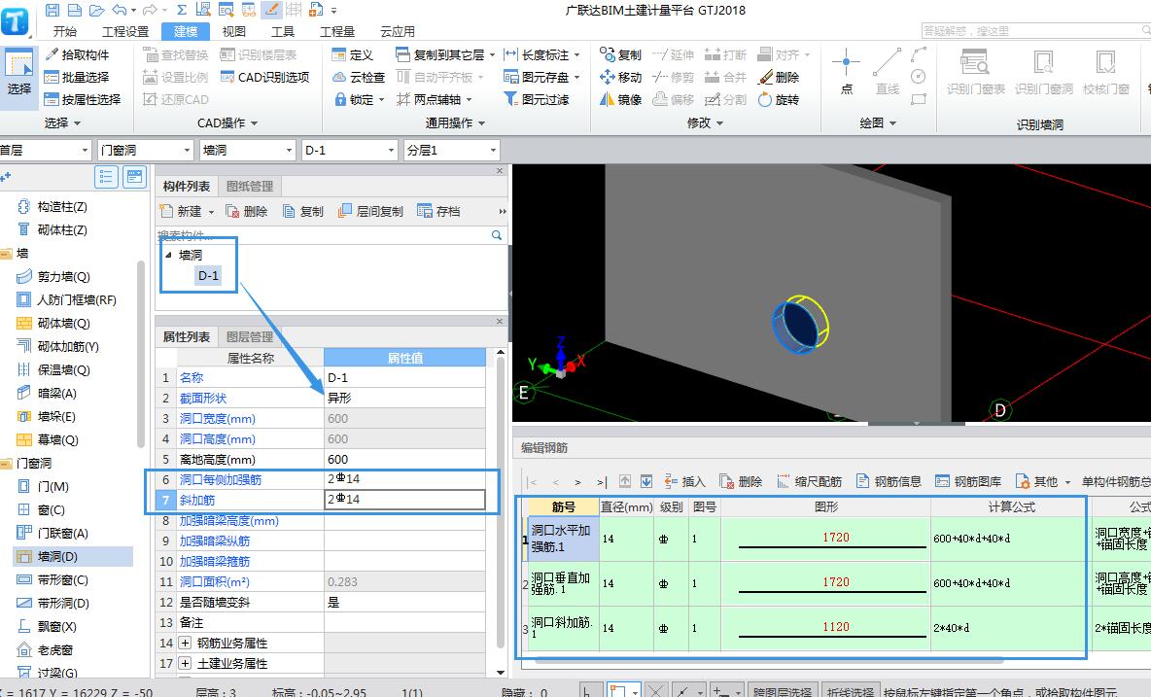Click the 洞口每侧加强筋 value 2⌀14
This screenshot has width=1151, height=697.
(404, 479)
